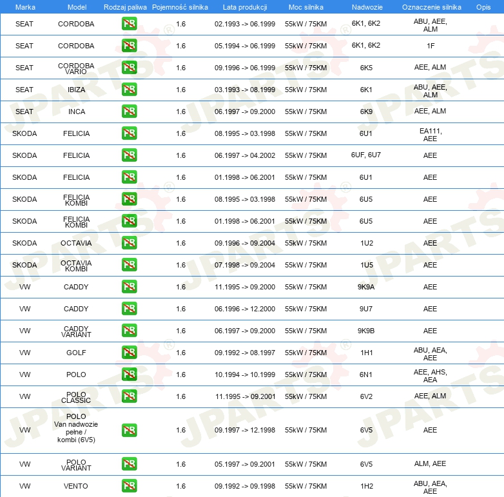Click the Lata produkcji column header
This screenshot has width=504, height=497.
pyautogui.click(x=245, y=7)
